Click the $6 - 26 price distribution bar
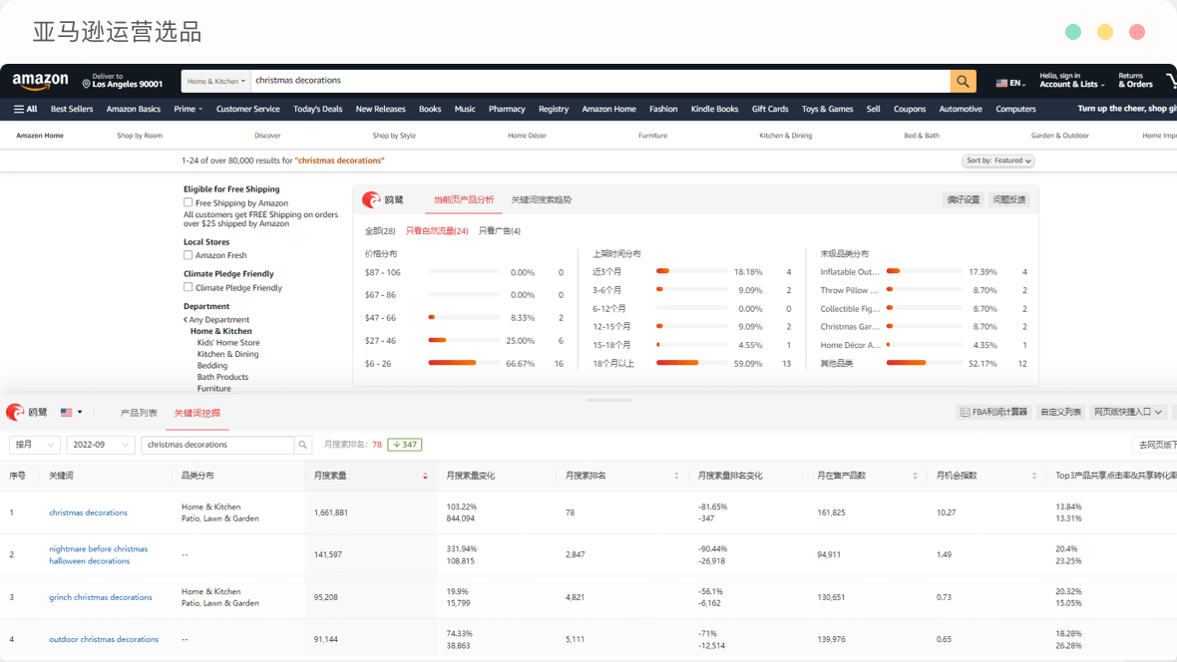Viewport: 1177px width, 662px height. pos(464,363)
